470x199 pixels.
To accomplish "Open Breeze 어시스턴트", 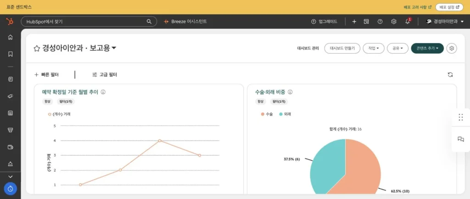I will 185,22.
